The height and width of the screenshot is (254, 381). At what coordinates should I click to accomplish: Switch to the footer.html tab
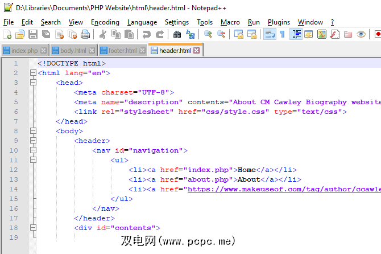coord(122,51)
